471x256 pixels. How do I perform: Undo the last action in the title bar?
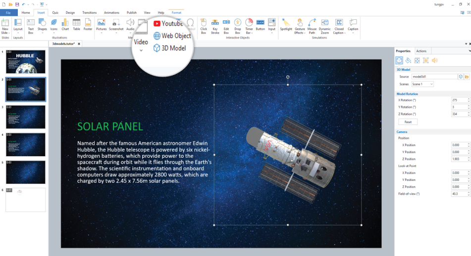coord(23,4)
